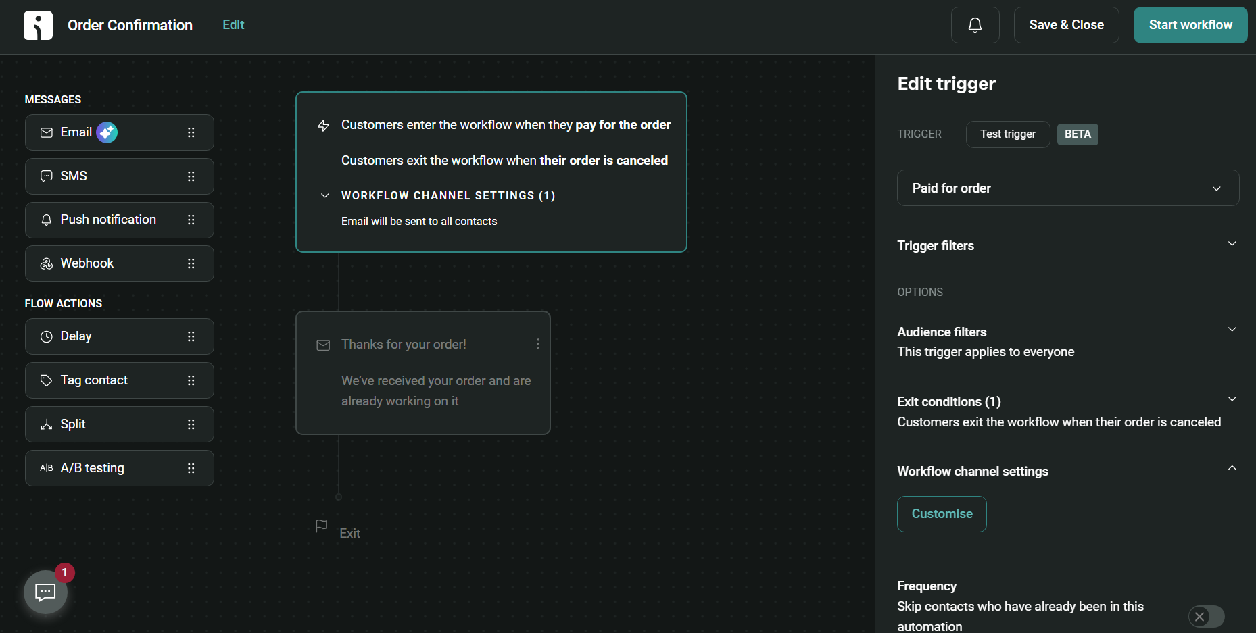Click 'This trigger applies to everyone' text
The height and width of the screenshot is (633, 1256).
tap(986, 352)
